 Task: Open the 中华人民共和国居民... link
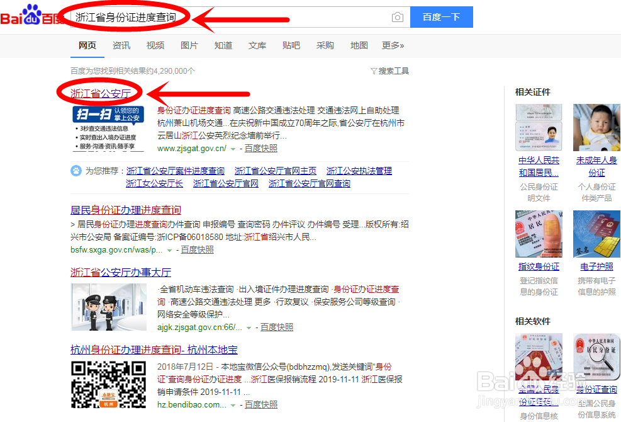coord(539,166)
